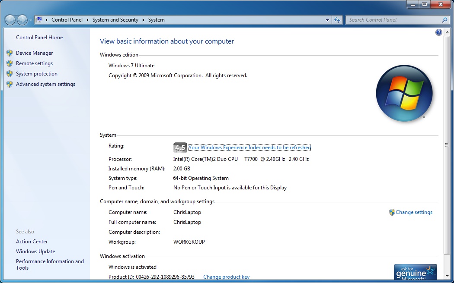Select the Windows 7 Ultimate edition text
Screen dimensions: 454x283
(x=131, y=66)
